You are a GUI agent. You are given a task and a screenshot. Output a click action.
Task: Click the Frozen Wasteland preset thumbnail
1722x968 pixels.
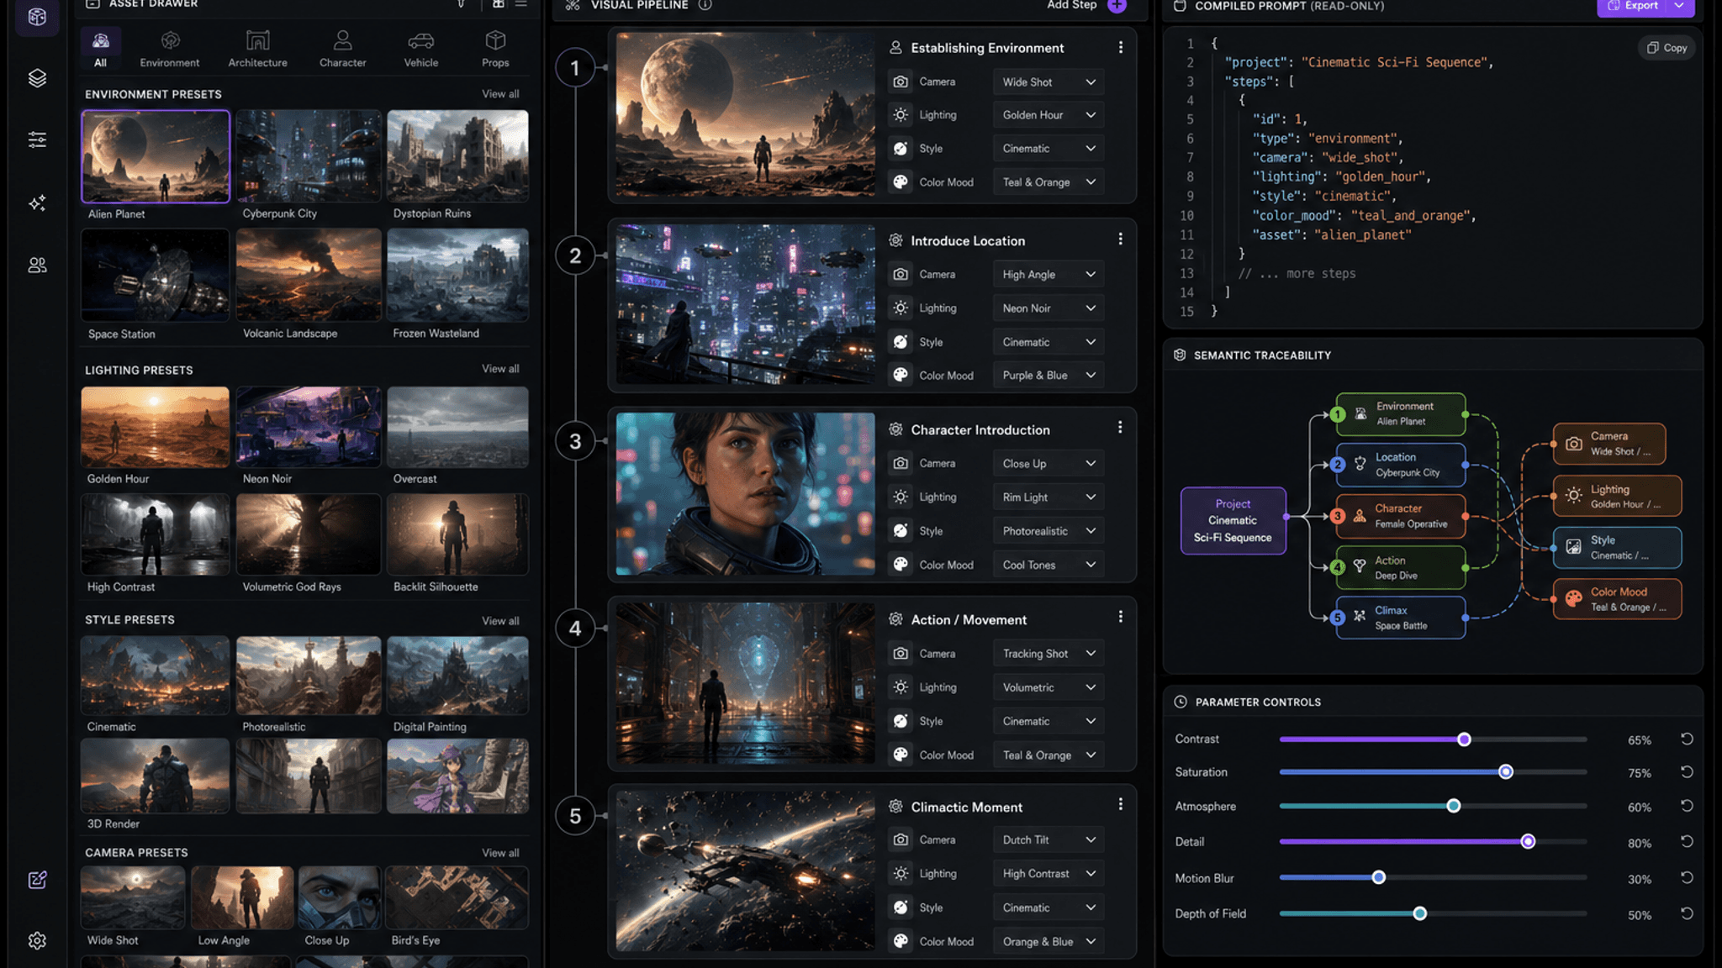457,276
